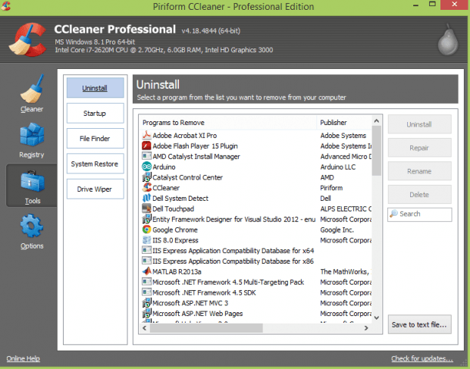Click the MATLAB R2013a icon
This screenshot has width=470, height=369.
point(146,272)
